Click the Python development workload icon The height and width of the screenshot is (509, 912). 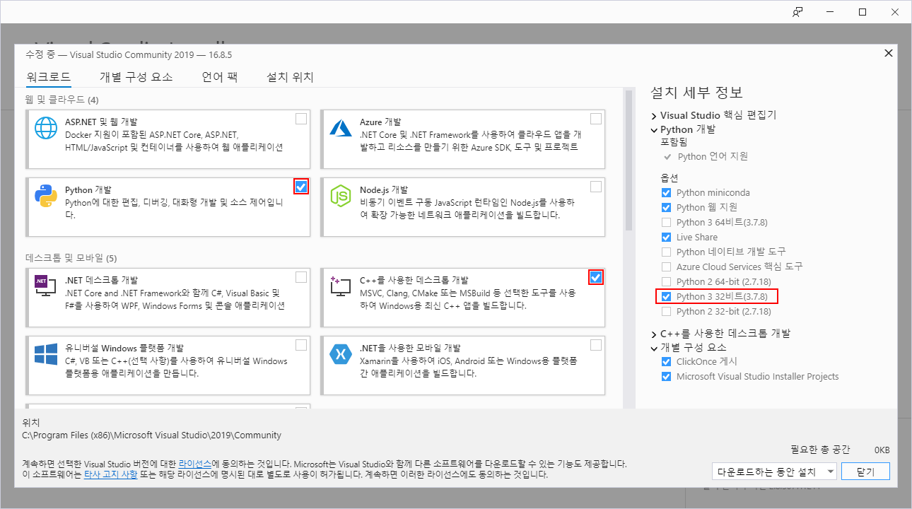[46, 196]
